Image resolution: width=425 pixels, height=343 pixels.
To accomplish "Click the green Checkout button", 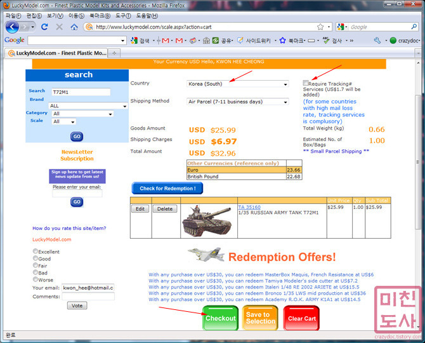I will click(220, 318).
